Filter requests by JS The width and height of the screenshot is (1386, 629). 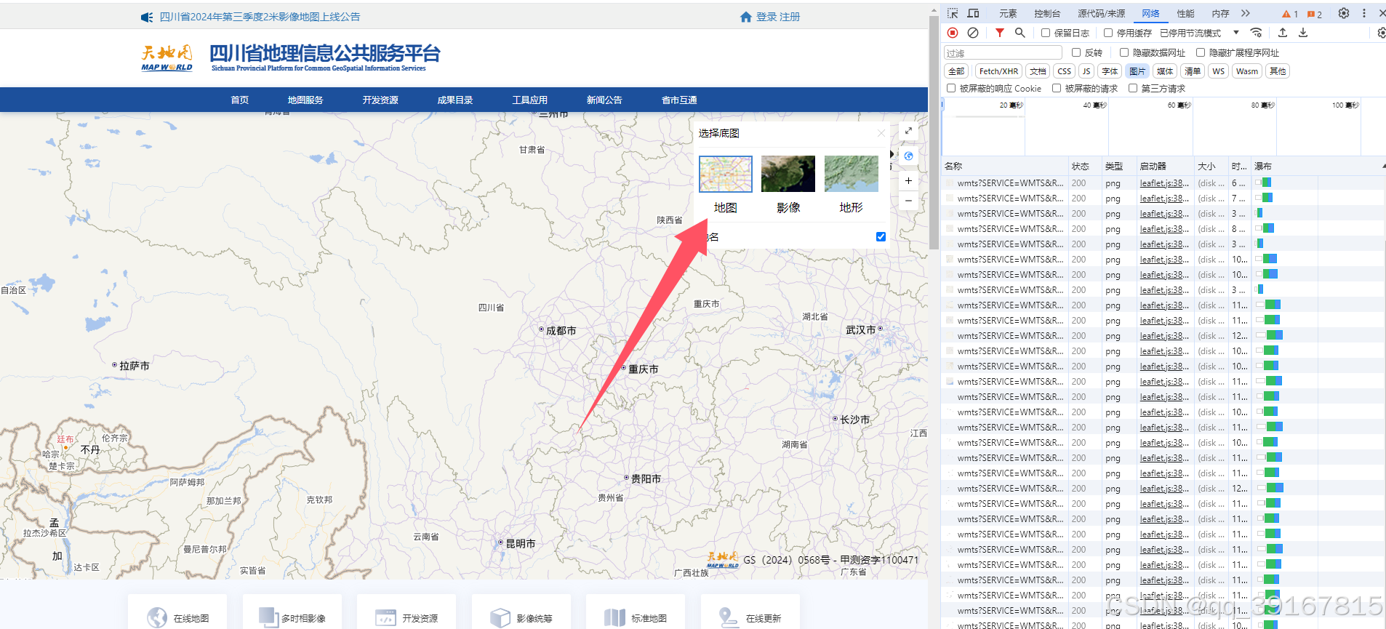1086,71
